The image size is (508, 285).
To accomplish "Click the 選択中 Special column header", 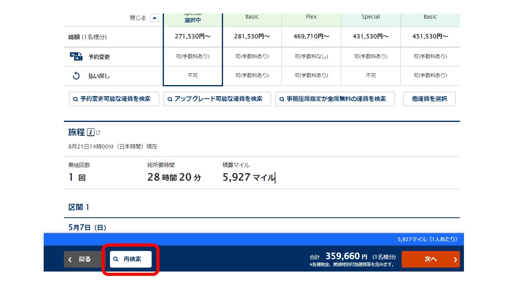I will click(x=192, y=20).
